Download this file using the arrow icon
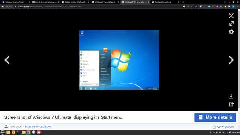 click(231, 96)
